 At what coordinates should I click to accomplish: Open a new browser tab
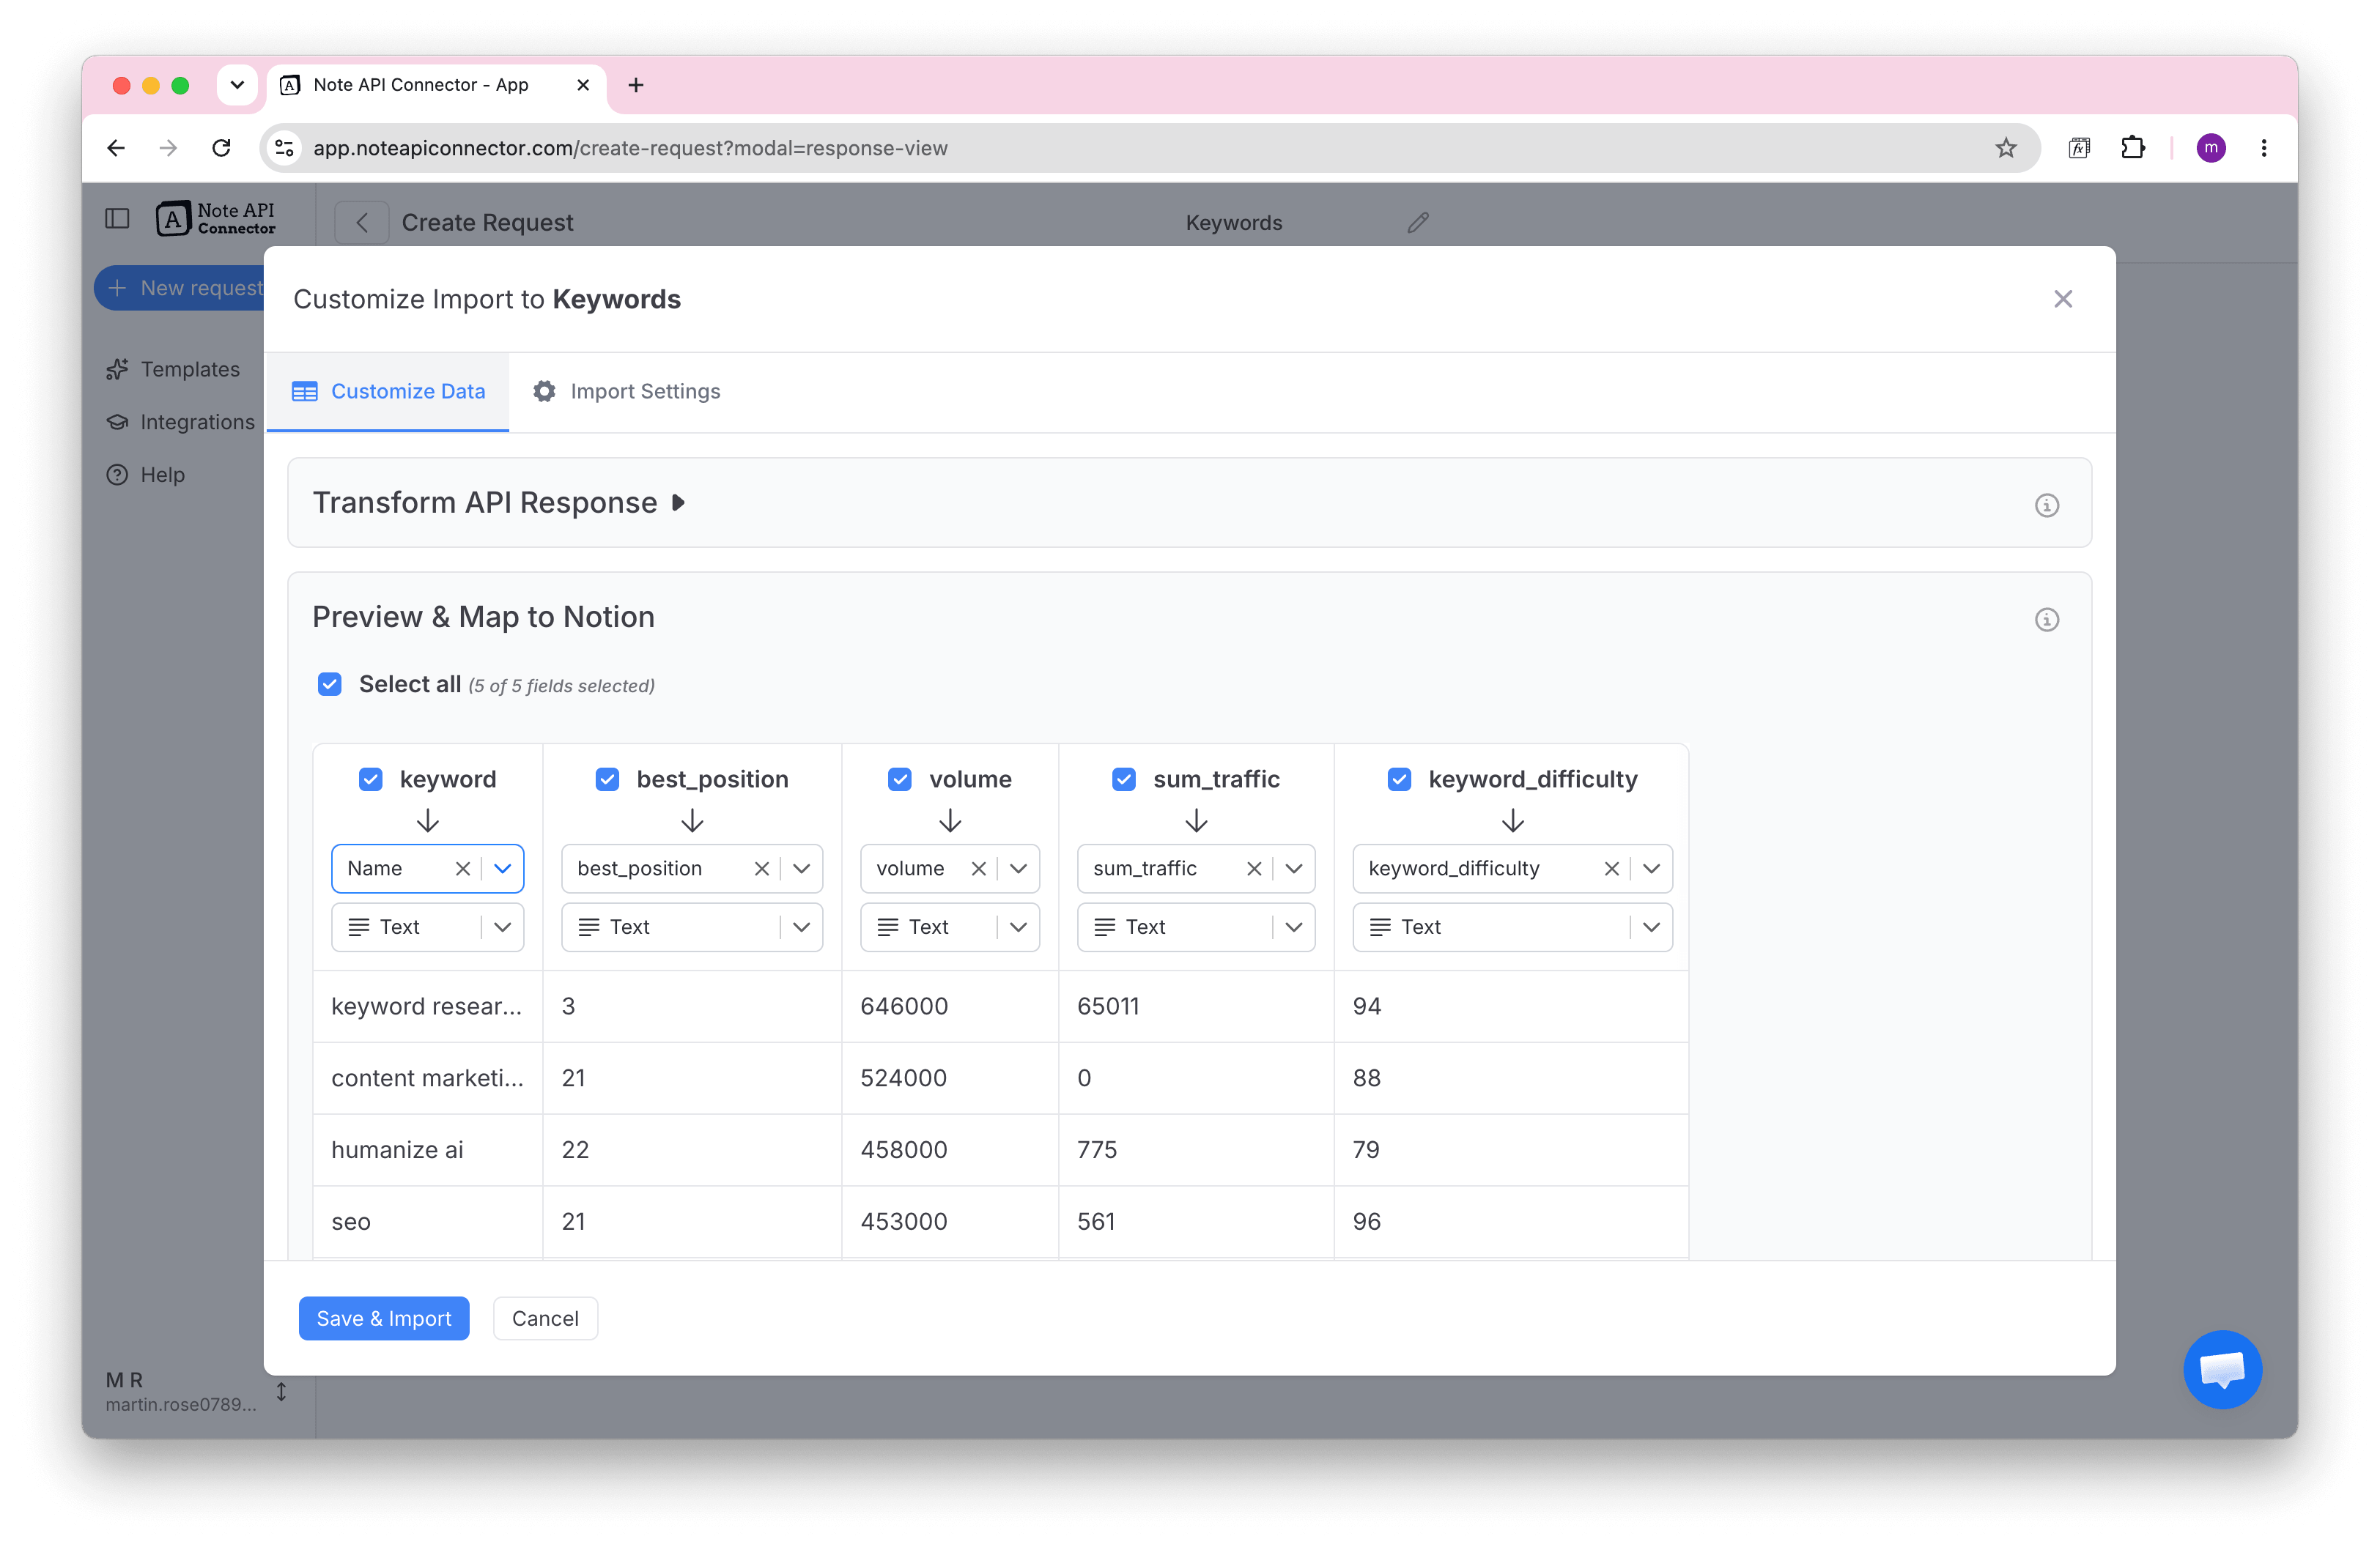pos(636,85)
